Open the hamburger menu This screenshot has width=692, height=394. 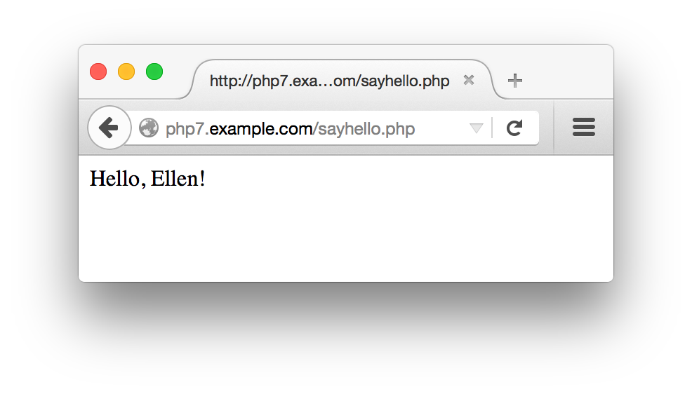point(583,128)
